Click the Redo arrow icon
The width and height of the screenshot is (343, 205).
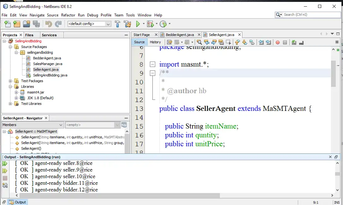point(58,24)
